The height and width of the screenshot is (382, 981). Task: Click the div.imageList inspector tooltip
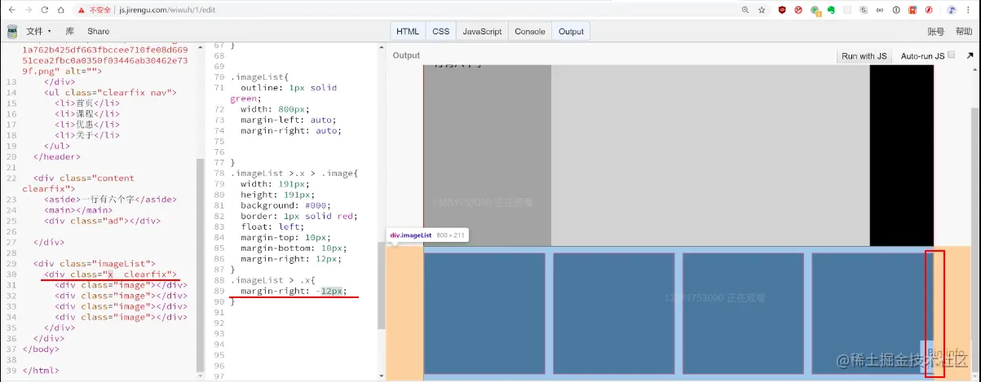[426, 235]
